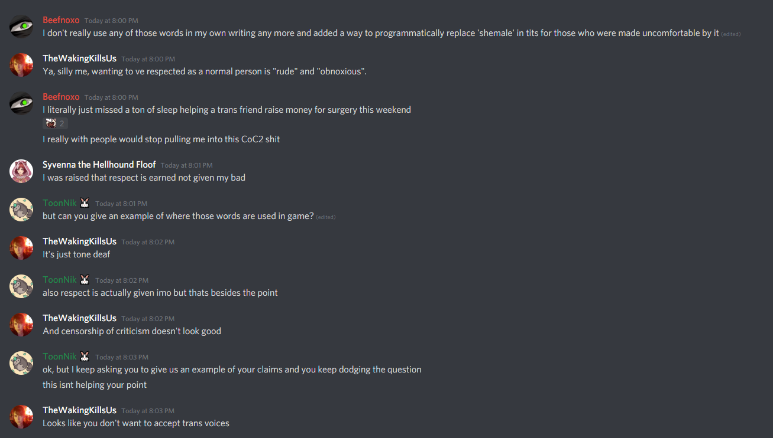
Task: Click the '(edited)' label after 'used in game?'
Action: 326,217
